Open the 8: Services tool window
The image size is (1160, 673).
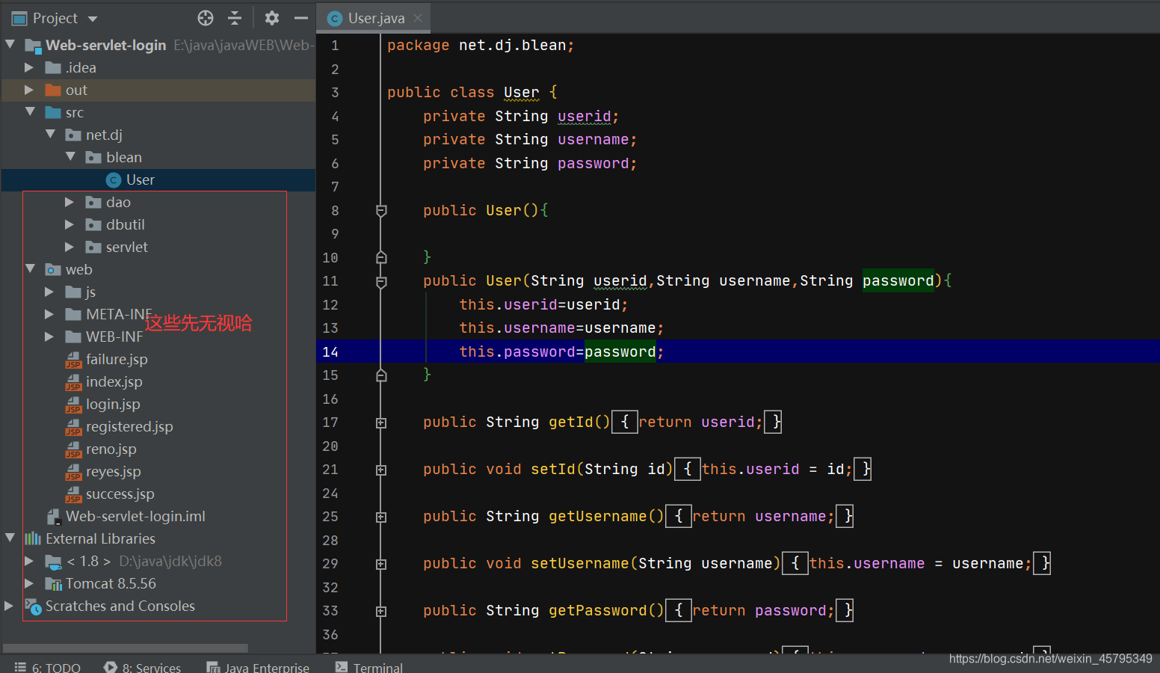[143, 667]
